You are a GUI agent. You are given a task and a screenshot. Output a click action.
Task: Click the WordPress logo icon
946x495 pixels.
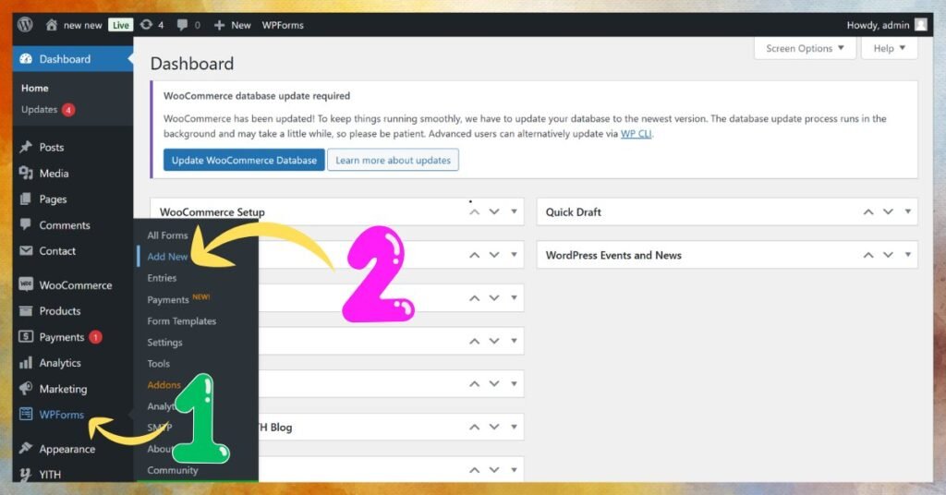coord(25,25)
